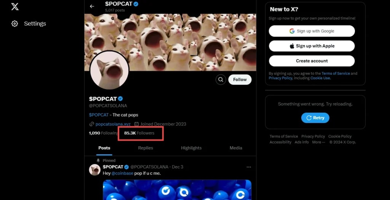Click the X logo in the sidebar
The width and height of the screenshot is (390, 200).
click(x=15, y=7)
